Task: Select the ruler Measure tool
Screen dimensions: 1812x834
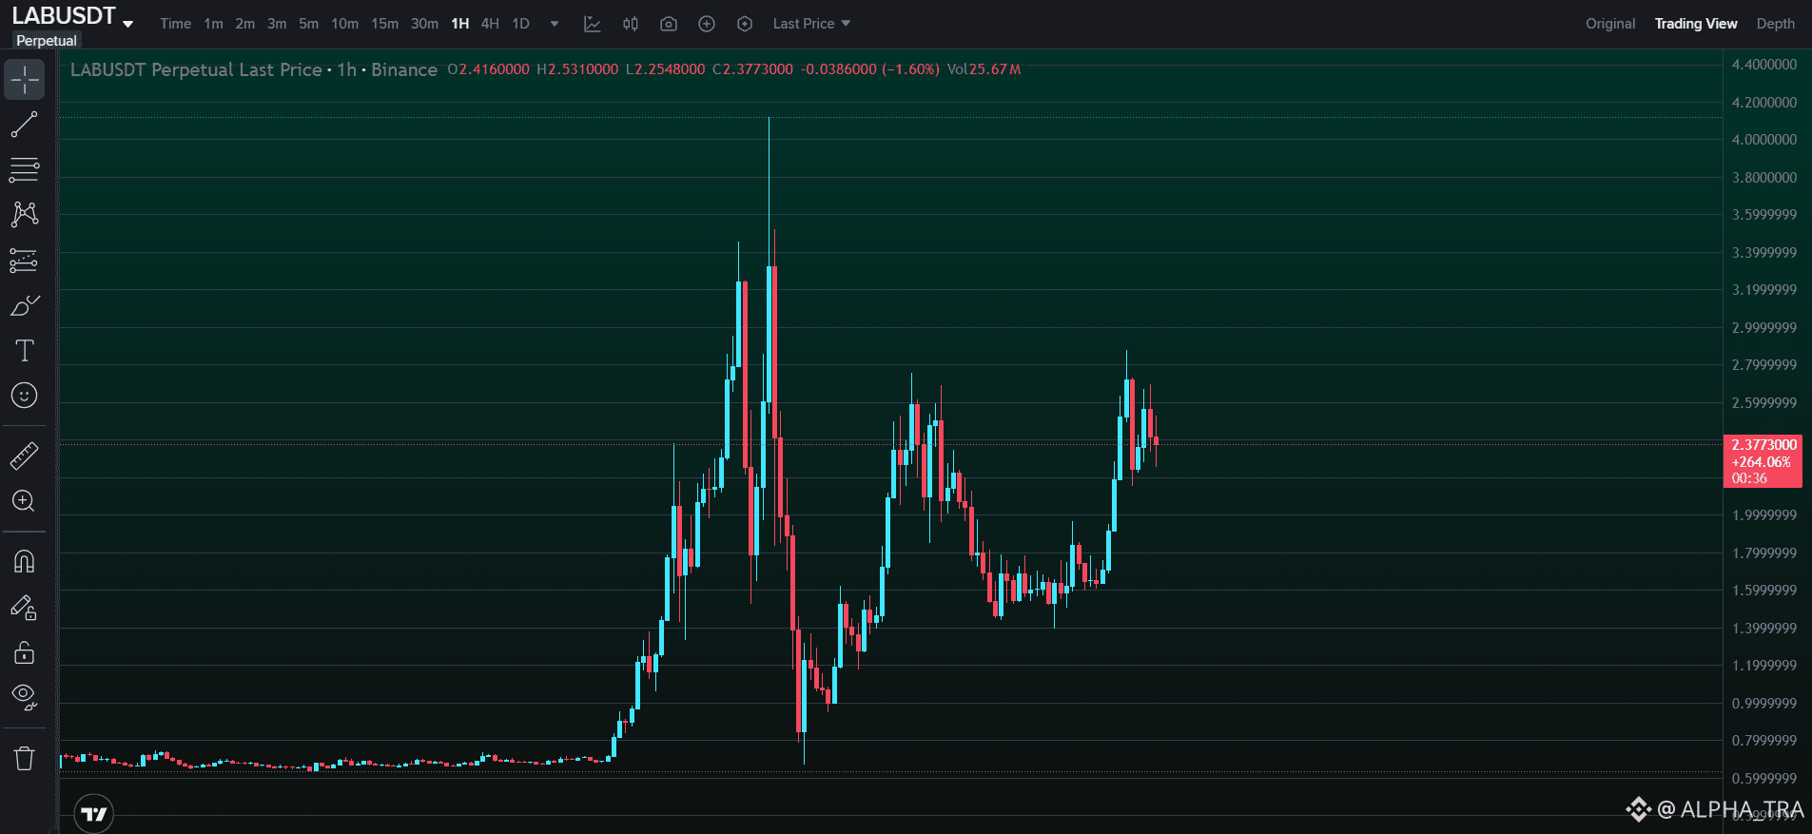Action: click(25, 456)
